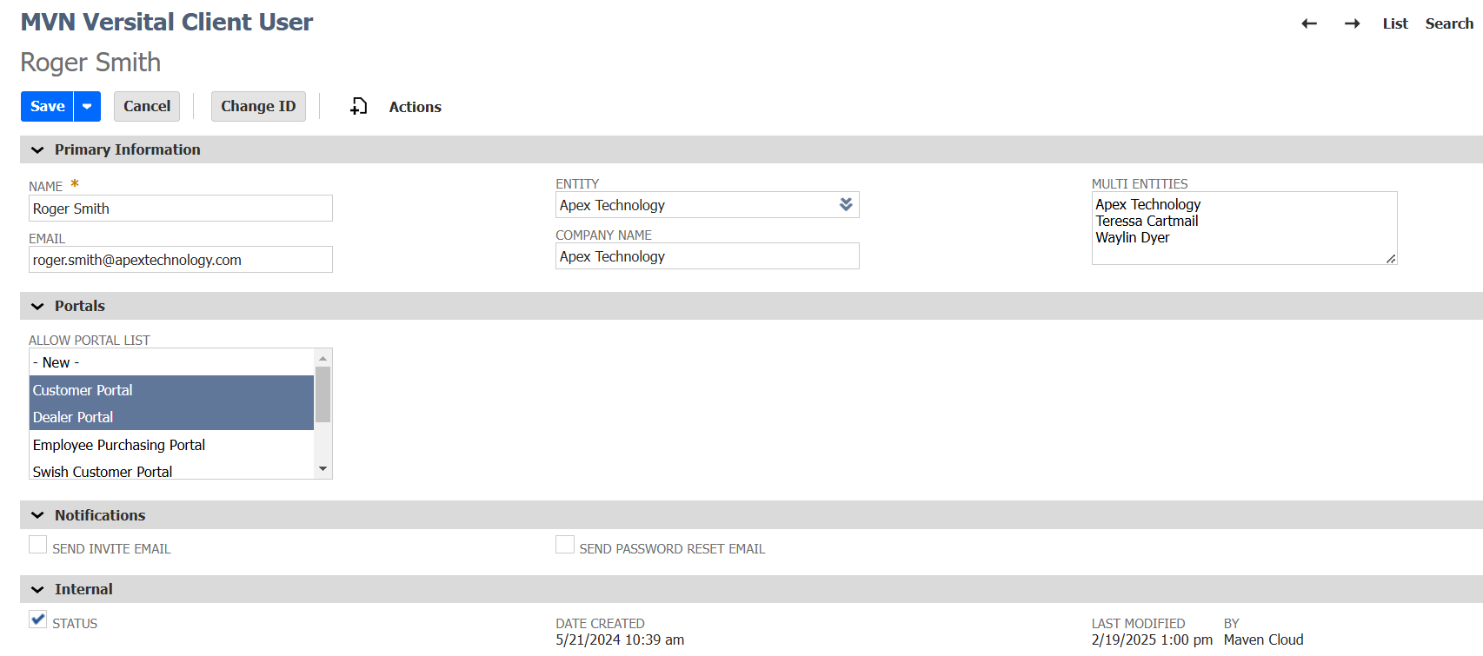Enable the Send Invite Email checkbox
Image resolution: width=1483 pixels, height=656 pixels.
pos(38,545)
